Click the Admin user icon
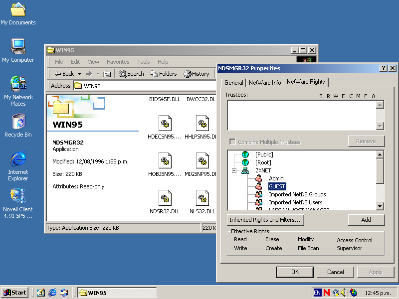 coord(258,178)
